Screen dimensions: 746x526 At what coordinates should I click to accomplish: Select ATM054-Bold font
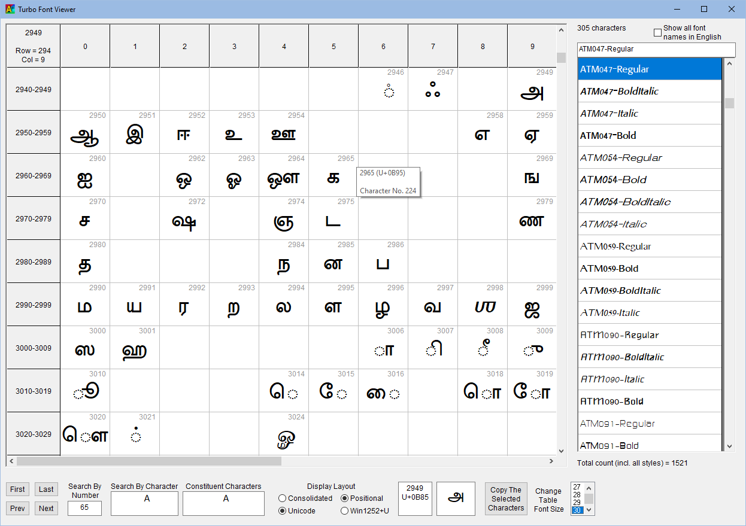(650, 180)
